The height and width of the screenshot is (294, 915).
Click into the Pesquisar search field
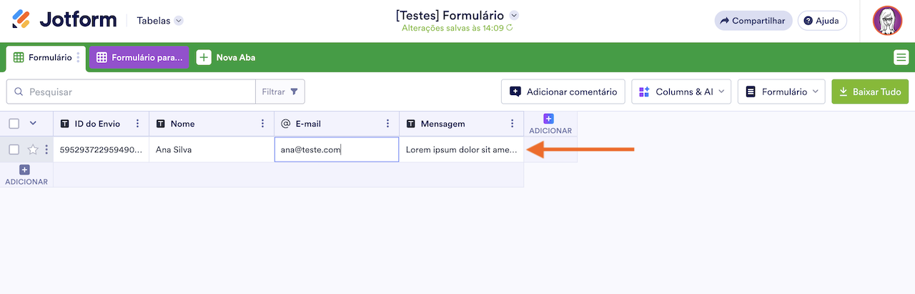[x=132, y=92]
